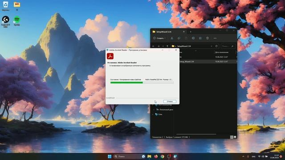This screenshot has width=285, height=160.
Task: Click the Share icon in Explorer toolbar
Action: [x=200, y=38]
